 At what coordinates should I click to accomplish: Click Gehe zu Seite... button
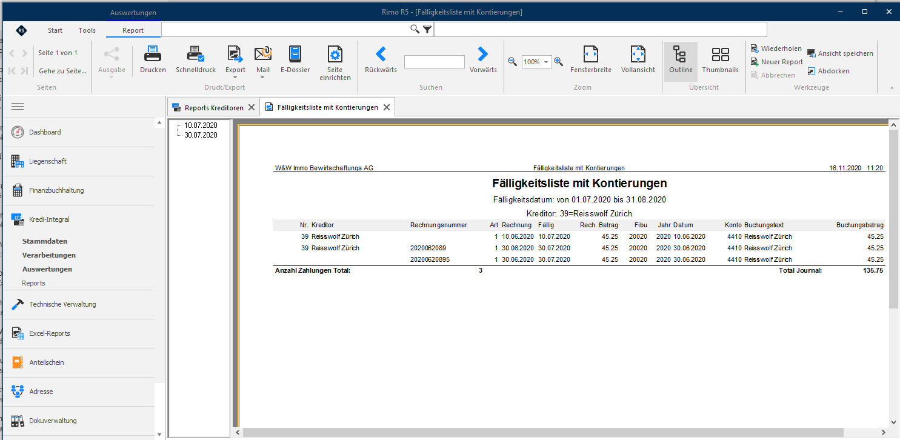click(x=62, y=71)
